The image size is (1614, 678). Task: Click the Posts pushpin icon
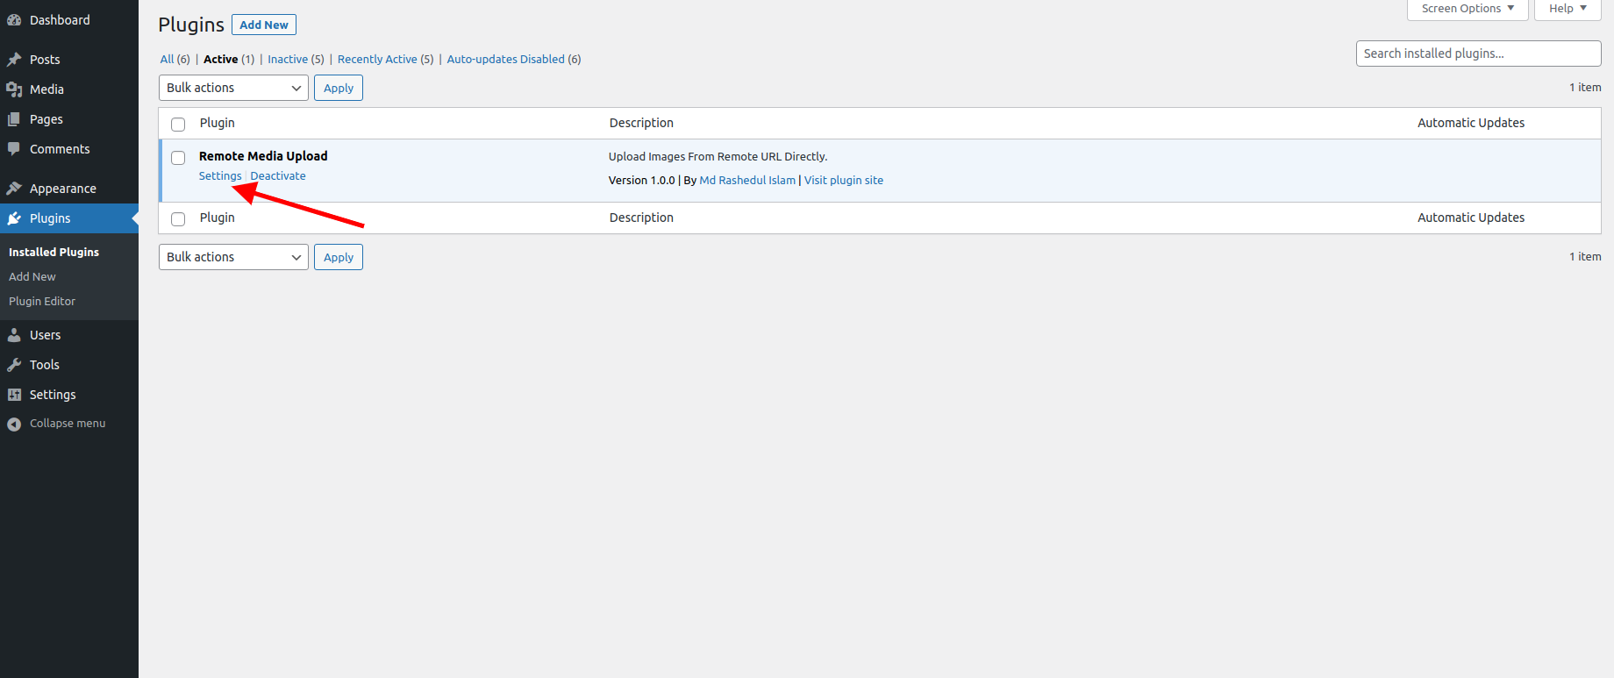(14, 60)
